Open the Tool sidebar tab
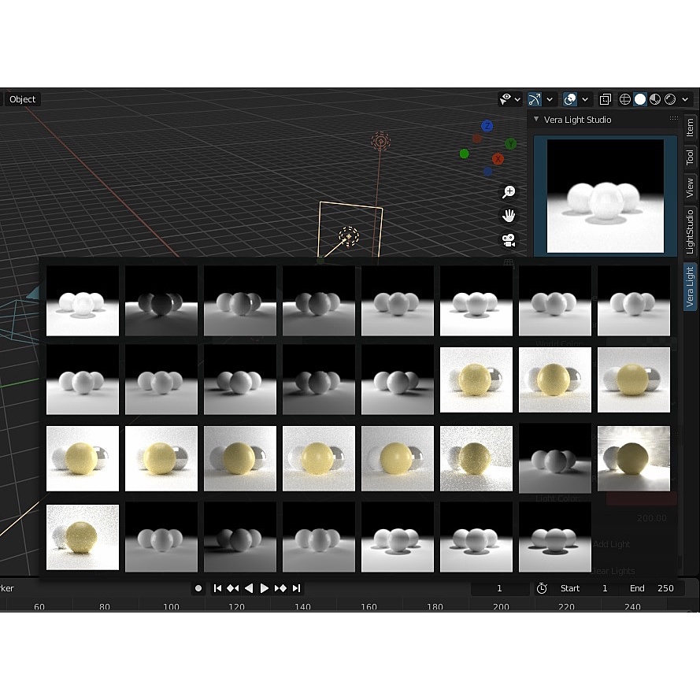Viewport: 700px width, 700px height. pyautogui.click(x=691, y=157)
